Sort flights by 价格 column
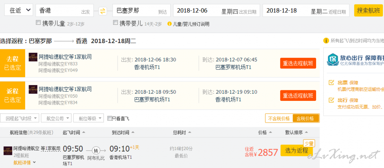The height and width of the screenshot is (168, 384). [x=265, y=132]
